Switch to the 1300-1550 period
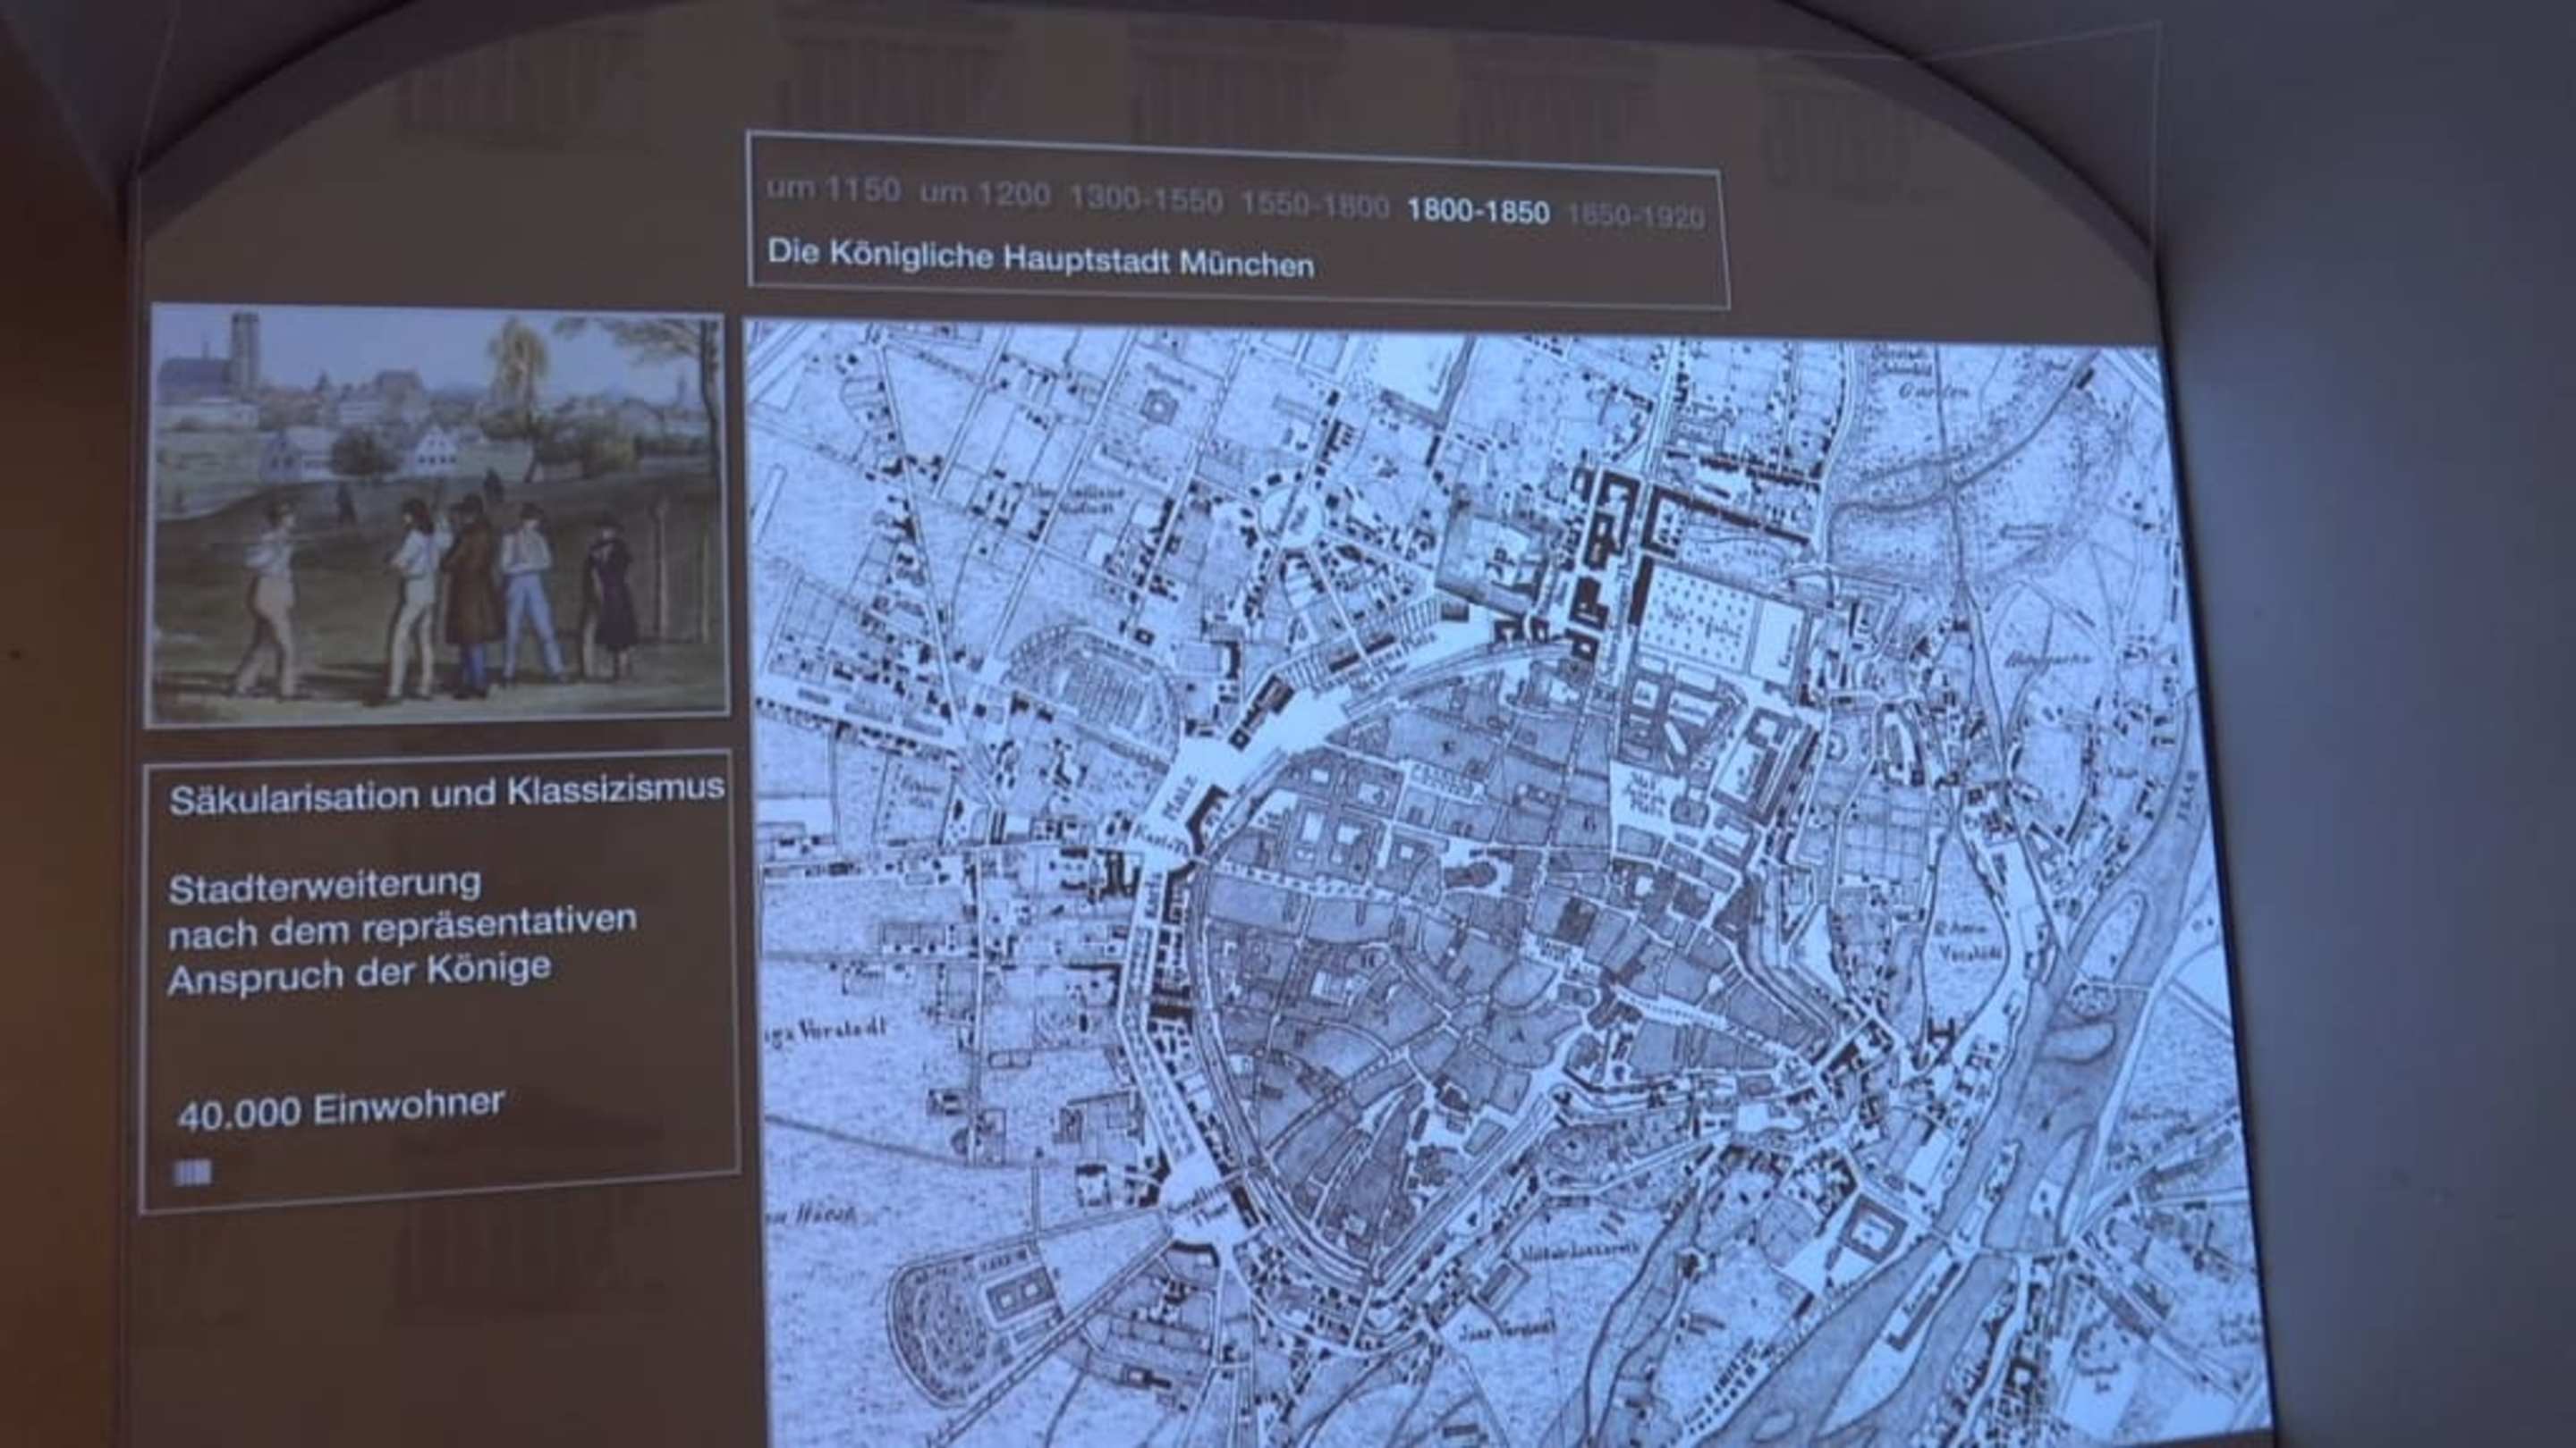 point(1145,200)
